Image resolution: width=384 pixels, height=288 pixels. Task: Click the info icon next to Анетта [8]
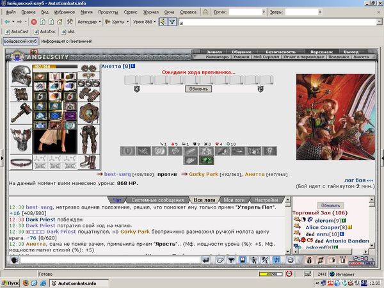(133, 66)
